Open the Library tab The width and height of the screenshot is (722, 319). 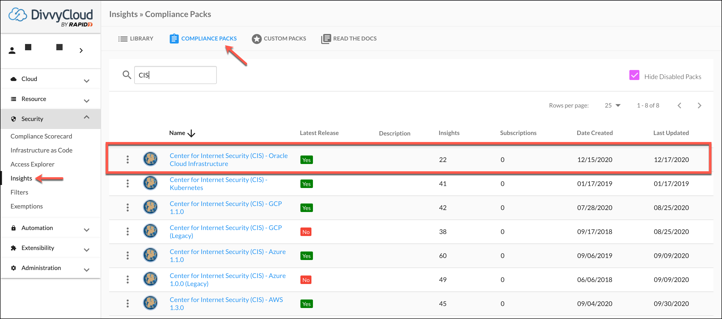point(136,38)
